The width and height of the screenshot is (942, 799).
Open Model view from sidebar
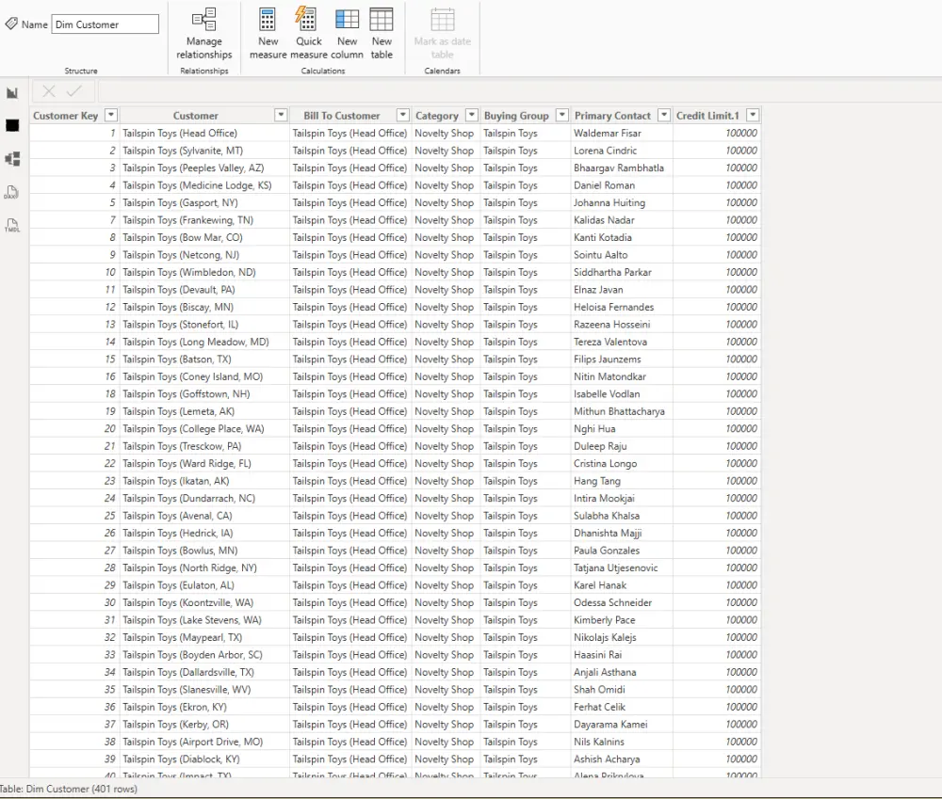coord(12,158)
